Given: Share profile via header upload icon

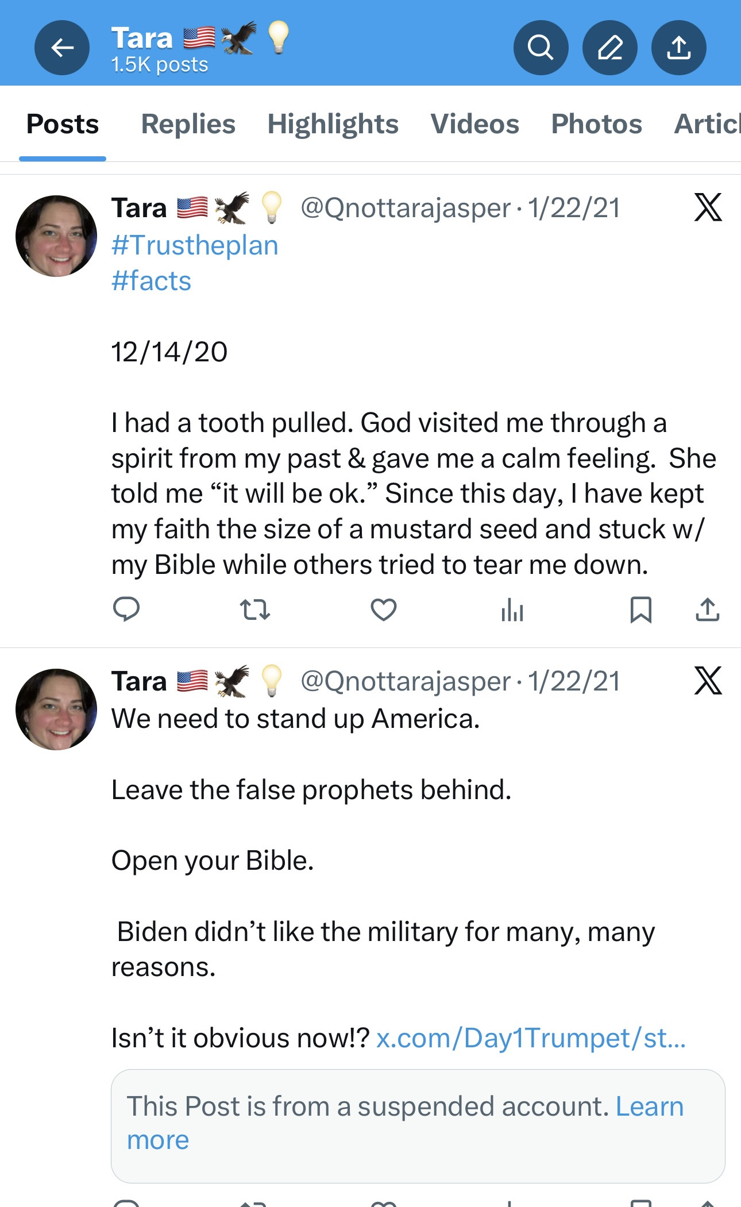Looking at the screenshot, I should coord(678,48).
